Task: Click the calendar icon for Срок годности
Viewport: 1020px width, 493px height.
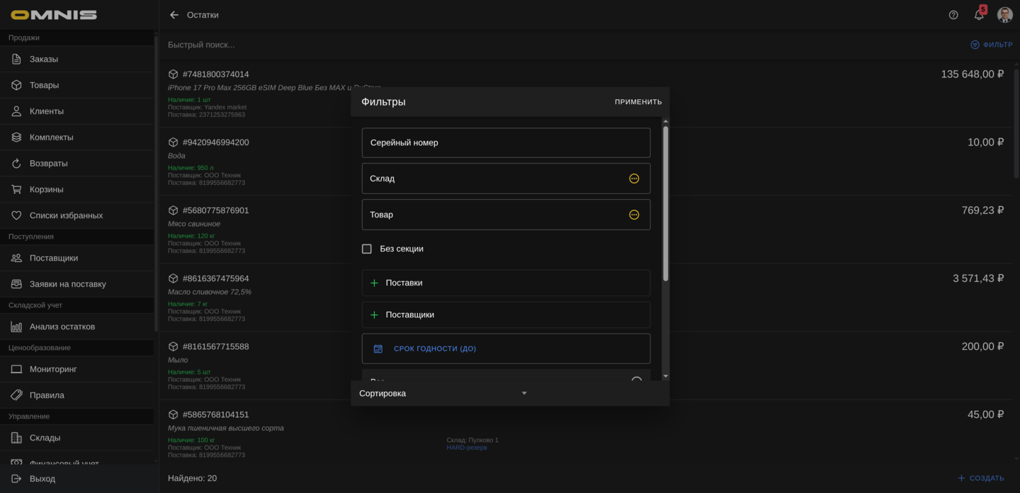Action: click(378, 348)
